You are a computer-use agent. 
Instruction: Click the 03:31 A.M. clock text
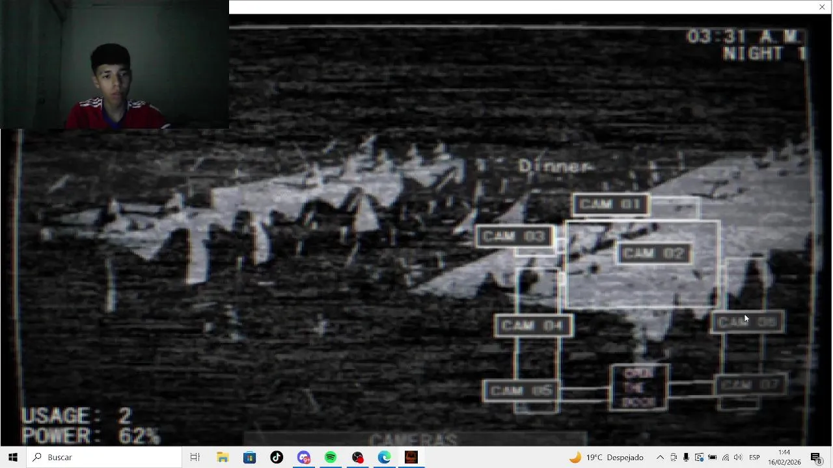pos(744,37)
